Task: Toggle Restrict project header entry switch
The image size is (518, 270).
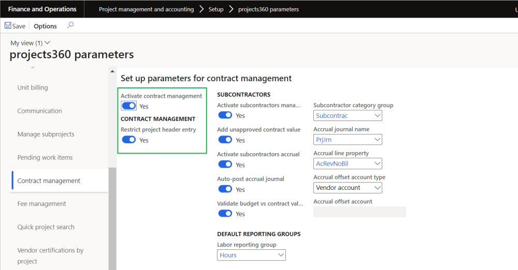Action: 128,140
